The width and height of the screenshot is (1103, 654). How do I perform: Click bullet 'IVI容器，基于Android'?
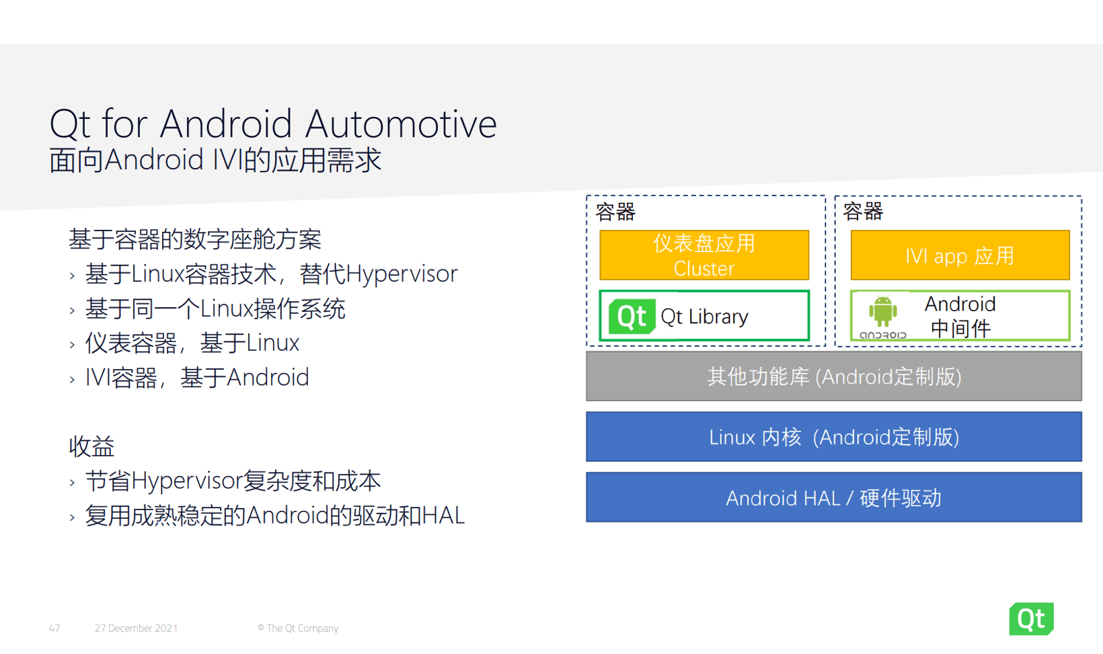(197, 377)
